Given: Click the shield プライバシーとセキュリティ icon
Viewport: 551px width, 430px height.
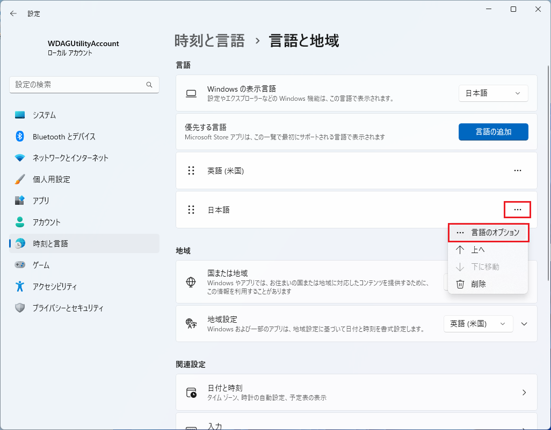Looking at the screenshot, I should coord(20,308).
